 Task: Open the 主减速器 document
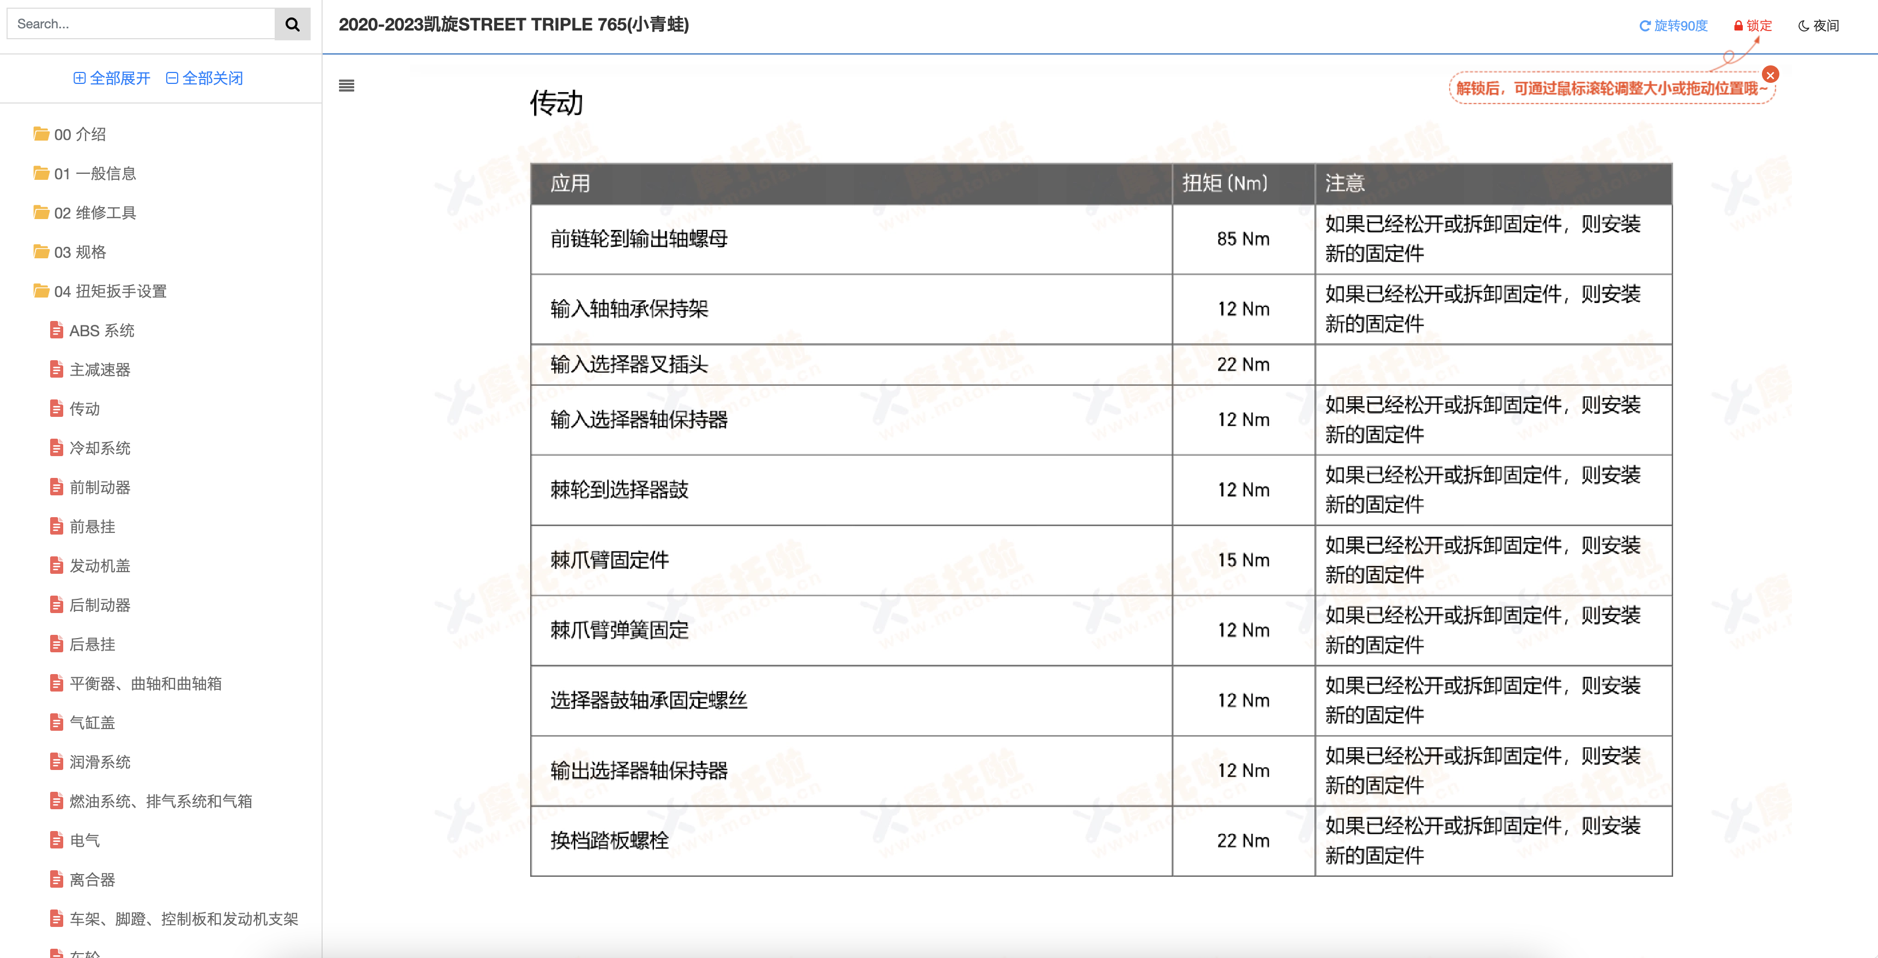[x=100, y=369]
